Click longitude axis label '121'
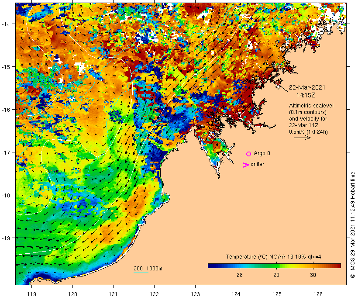 coord(113,294)
